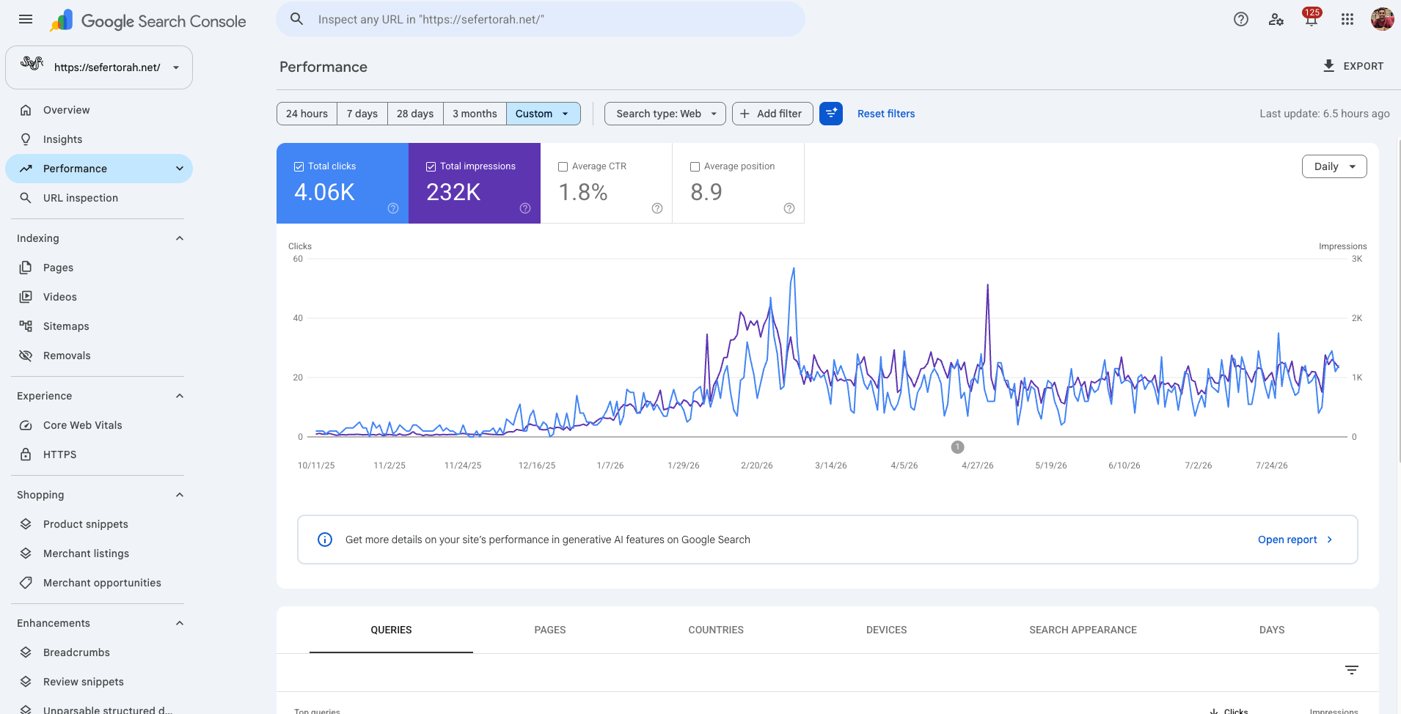
Task: Click the Reset filters link
Action: coord(886,114)
